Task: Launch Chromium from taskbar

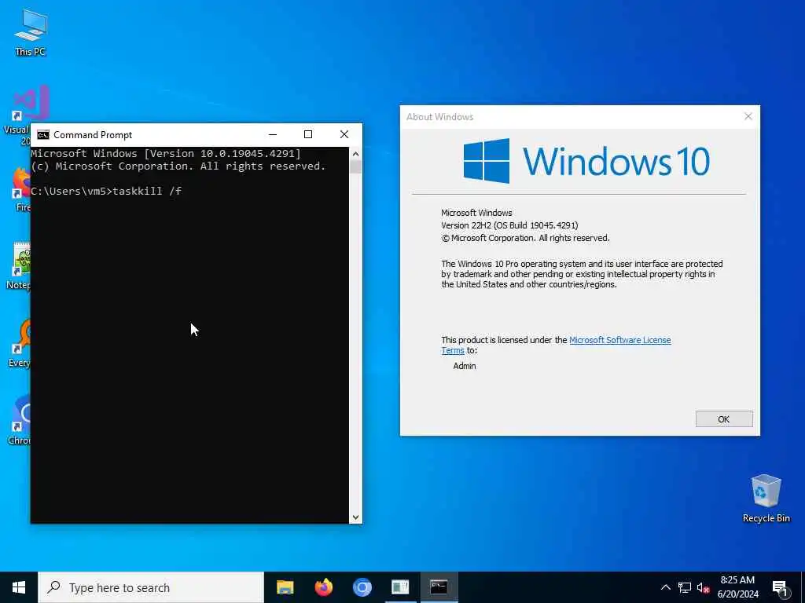Action: click(x=362, y=587)
